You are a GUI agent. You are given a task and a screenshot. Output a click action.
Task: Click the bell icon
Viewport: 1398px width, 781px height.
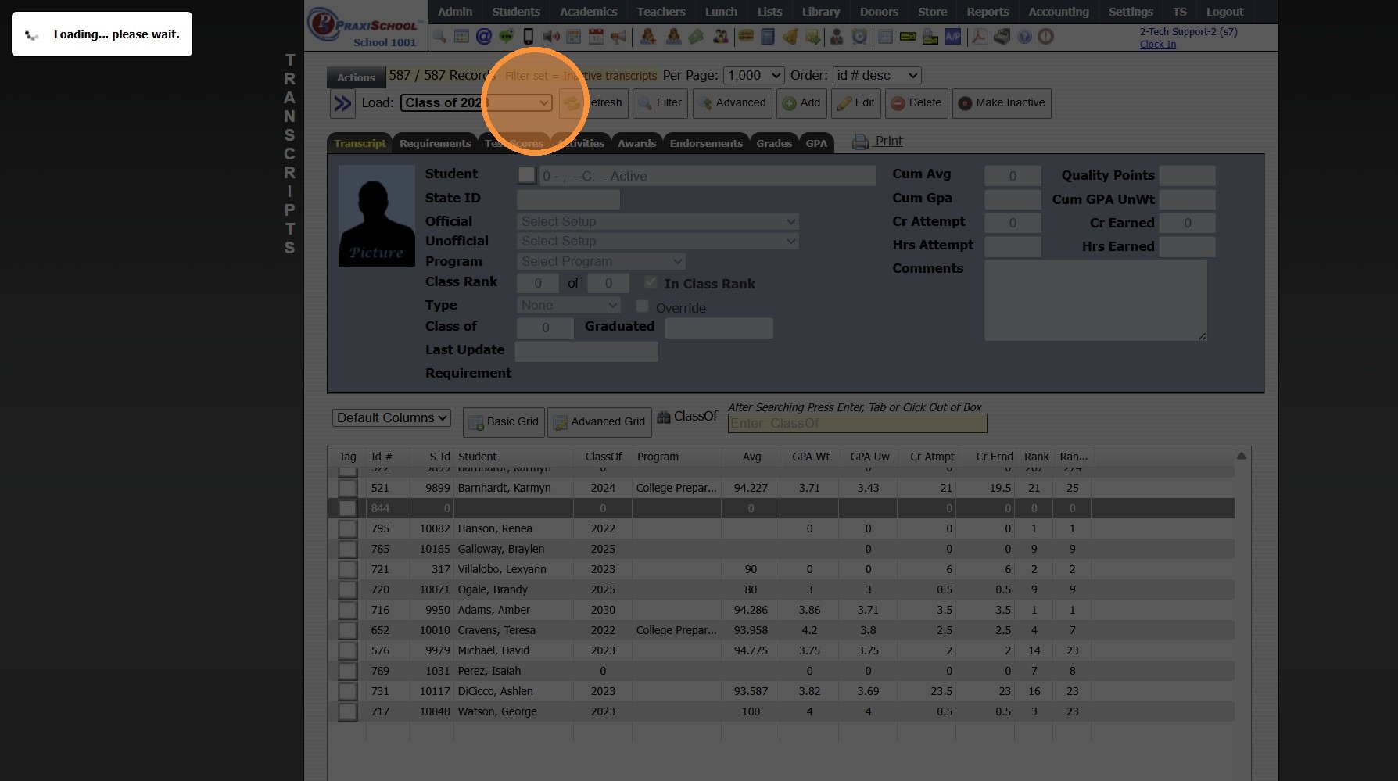coord(790,37)
